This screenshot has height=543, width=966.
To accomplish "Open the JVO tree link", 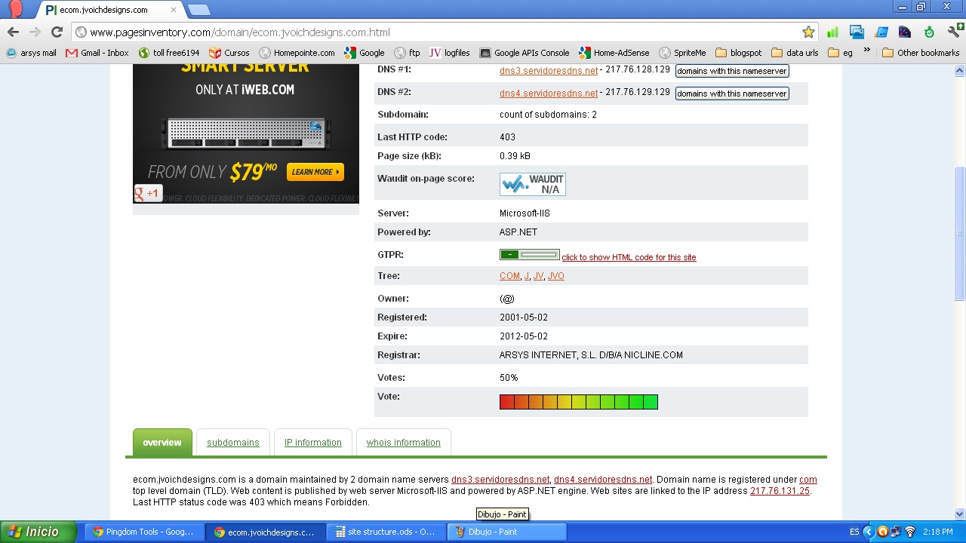I will click(555, 276).
